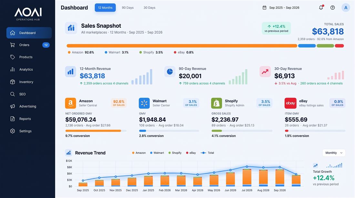
Task: Click 90-Day Revenue value $20,001
Action: (190, 76)
